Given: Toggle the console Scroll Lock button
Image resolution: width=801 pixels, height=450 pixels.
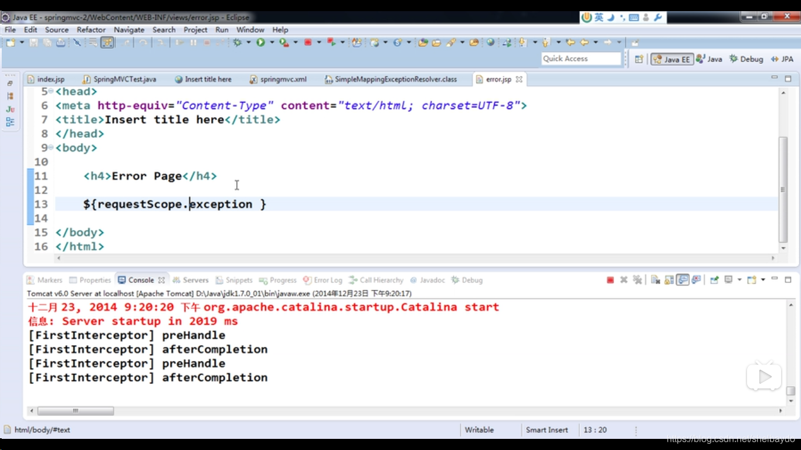Looking at the screenshot, I should [x=669, y=280].
